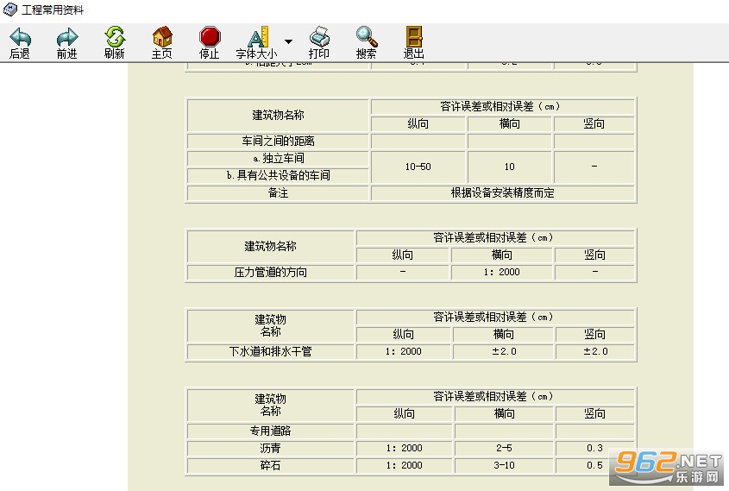Screen dimensions: 729x491
Task: Click the 专用道路 row label
Action: 271,431
